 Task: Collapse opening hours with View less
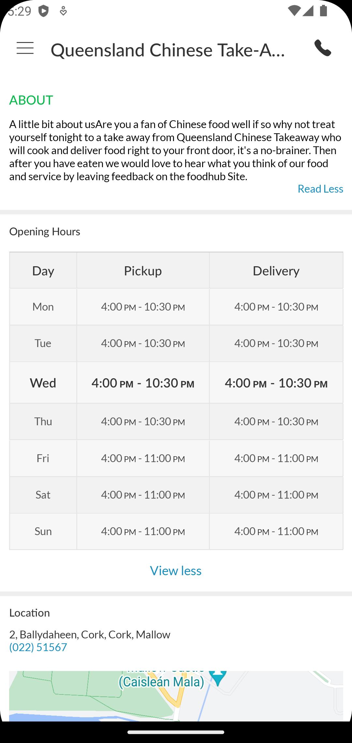176,571
